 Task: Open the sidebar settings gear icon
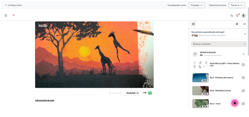[237, 24]
